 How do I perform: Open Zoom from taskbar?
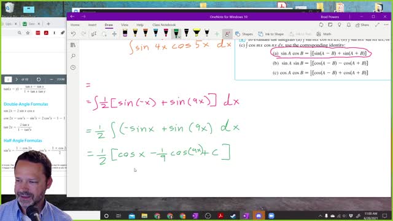[x=271, y=215]
